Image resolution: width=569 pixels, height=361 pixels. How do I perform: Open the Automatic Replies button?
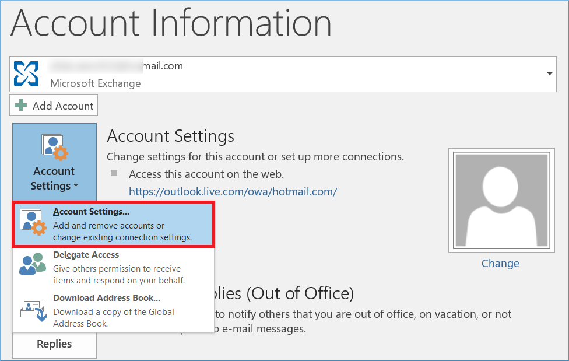pos(54,344)
